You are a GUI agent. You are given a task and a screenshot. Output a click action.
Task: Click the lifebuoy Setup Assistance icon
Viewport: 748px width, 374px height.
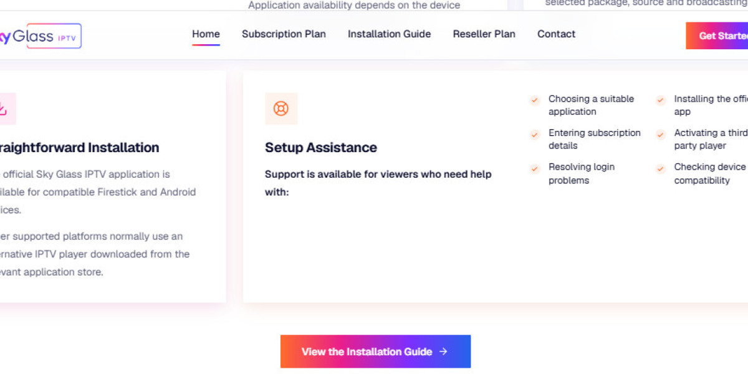(281, 108)
